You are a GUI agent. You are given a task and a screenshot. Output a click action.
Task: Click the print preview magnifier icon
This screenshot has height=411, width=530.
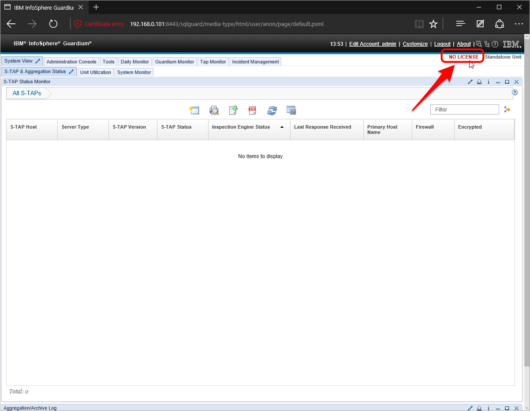click(x=214, y=111)
